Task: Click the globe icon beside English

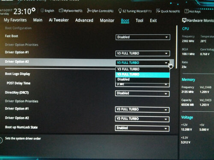Action: click(x=42, y=11)
